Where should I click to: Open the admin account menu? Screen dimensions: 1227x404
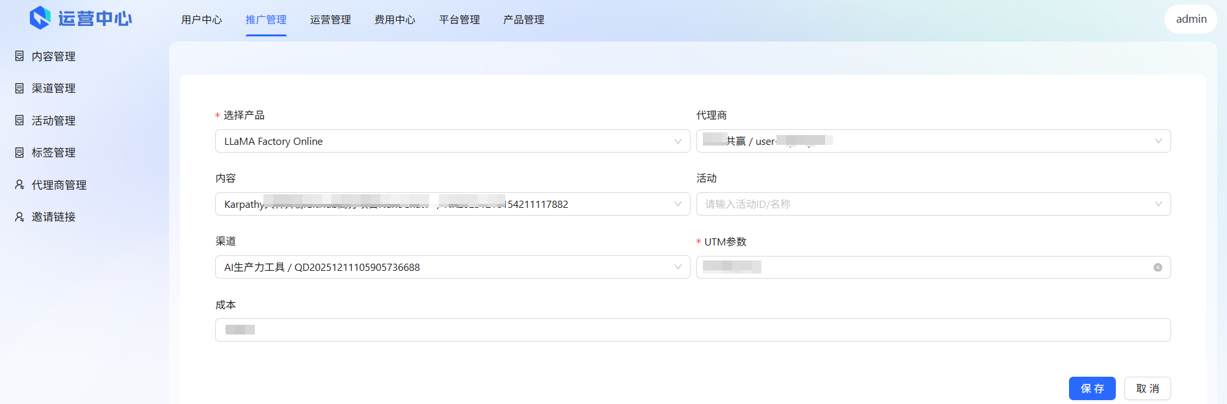[x=1191, y=19]
